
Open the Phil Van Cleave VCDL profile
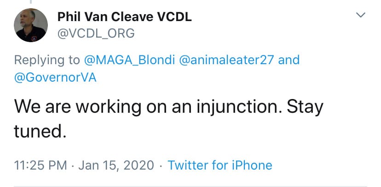point(124,17)
